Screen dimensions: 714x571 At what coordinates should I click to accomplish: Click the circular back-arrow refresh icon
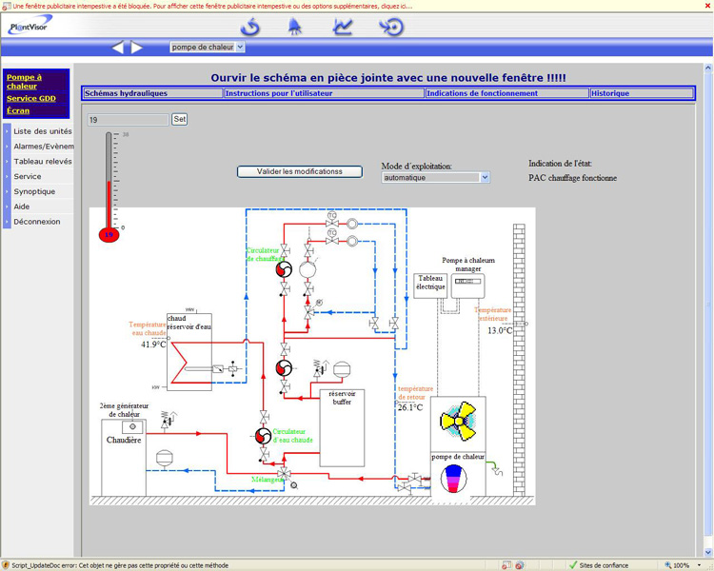[x=250, y=27]
